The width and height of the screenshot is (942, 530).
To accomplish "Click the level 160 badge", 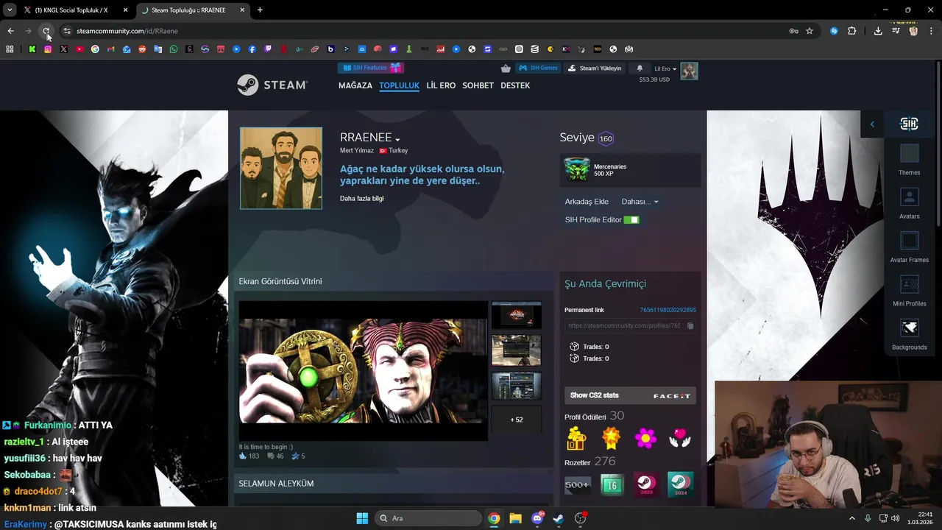I will click(606, 138).
